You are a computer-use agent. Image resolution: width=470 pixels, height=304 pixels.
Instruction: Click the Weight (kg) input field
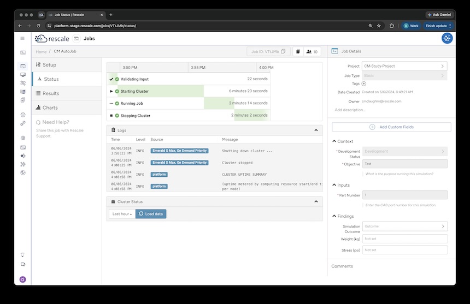coord(404,239)
